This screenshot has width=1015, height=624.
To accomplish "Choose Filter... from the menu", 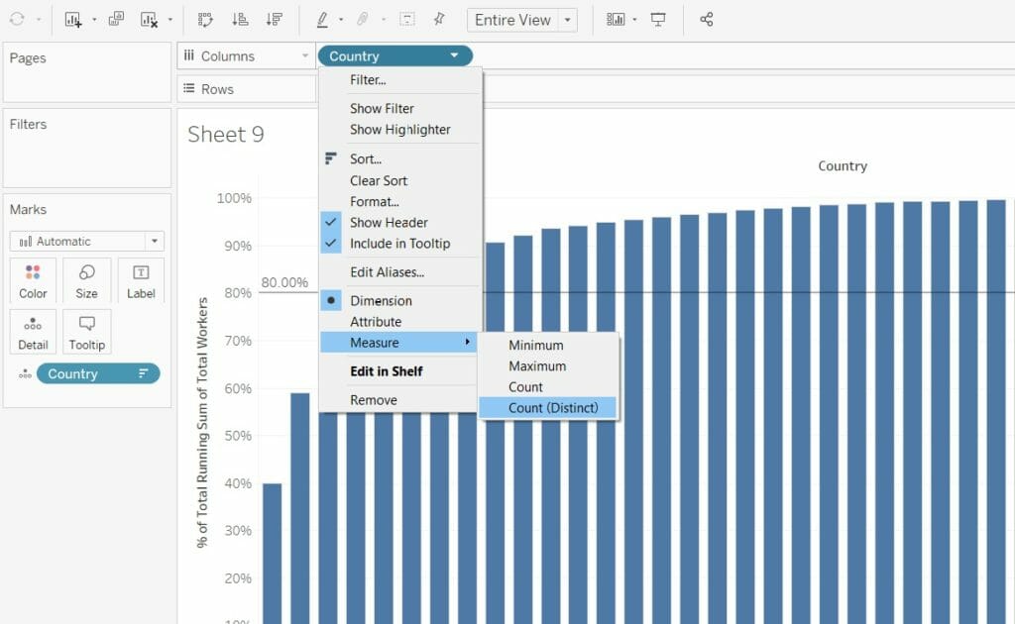I will click(x=368, y=79).
